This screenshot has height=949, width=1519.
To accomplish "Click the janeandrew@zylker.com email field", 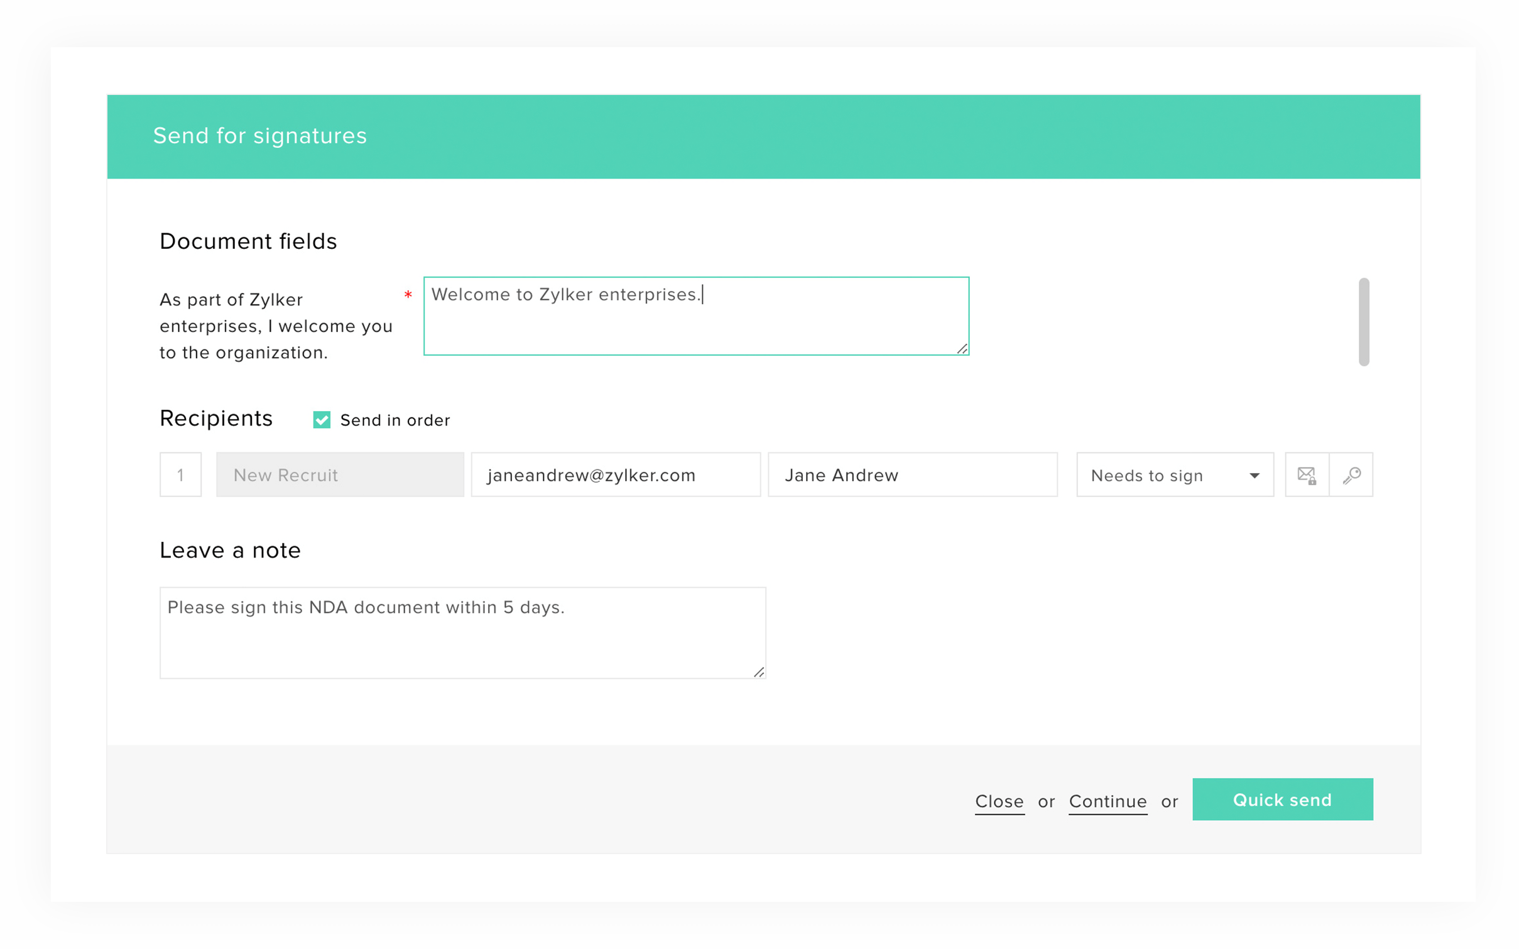I will [615, 474].
